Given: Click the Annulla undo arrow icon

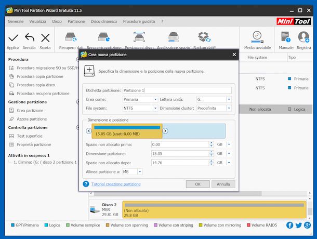Looking at the screenshot, I should click(29, 38).
